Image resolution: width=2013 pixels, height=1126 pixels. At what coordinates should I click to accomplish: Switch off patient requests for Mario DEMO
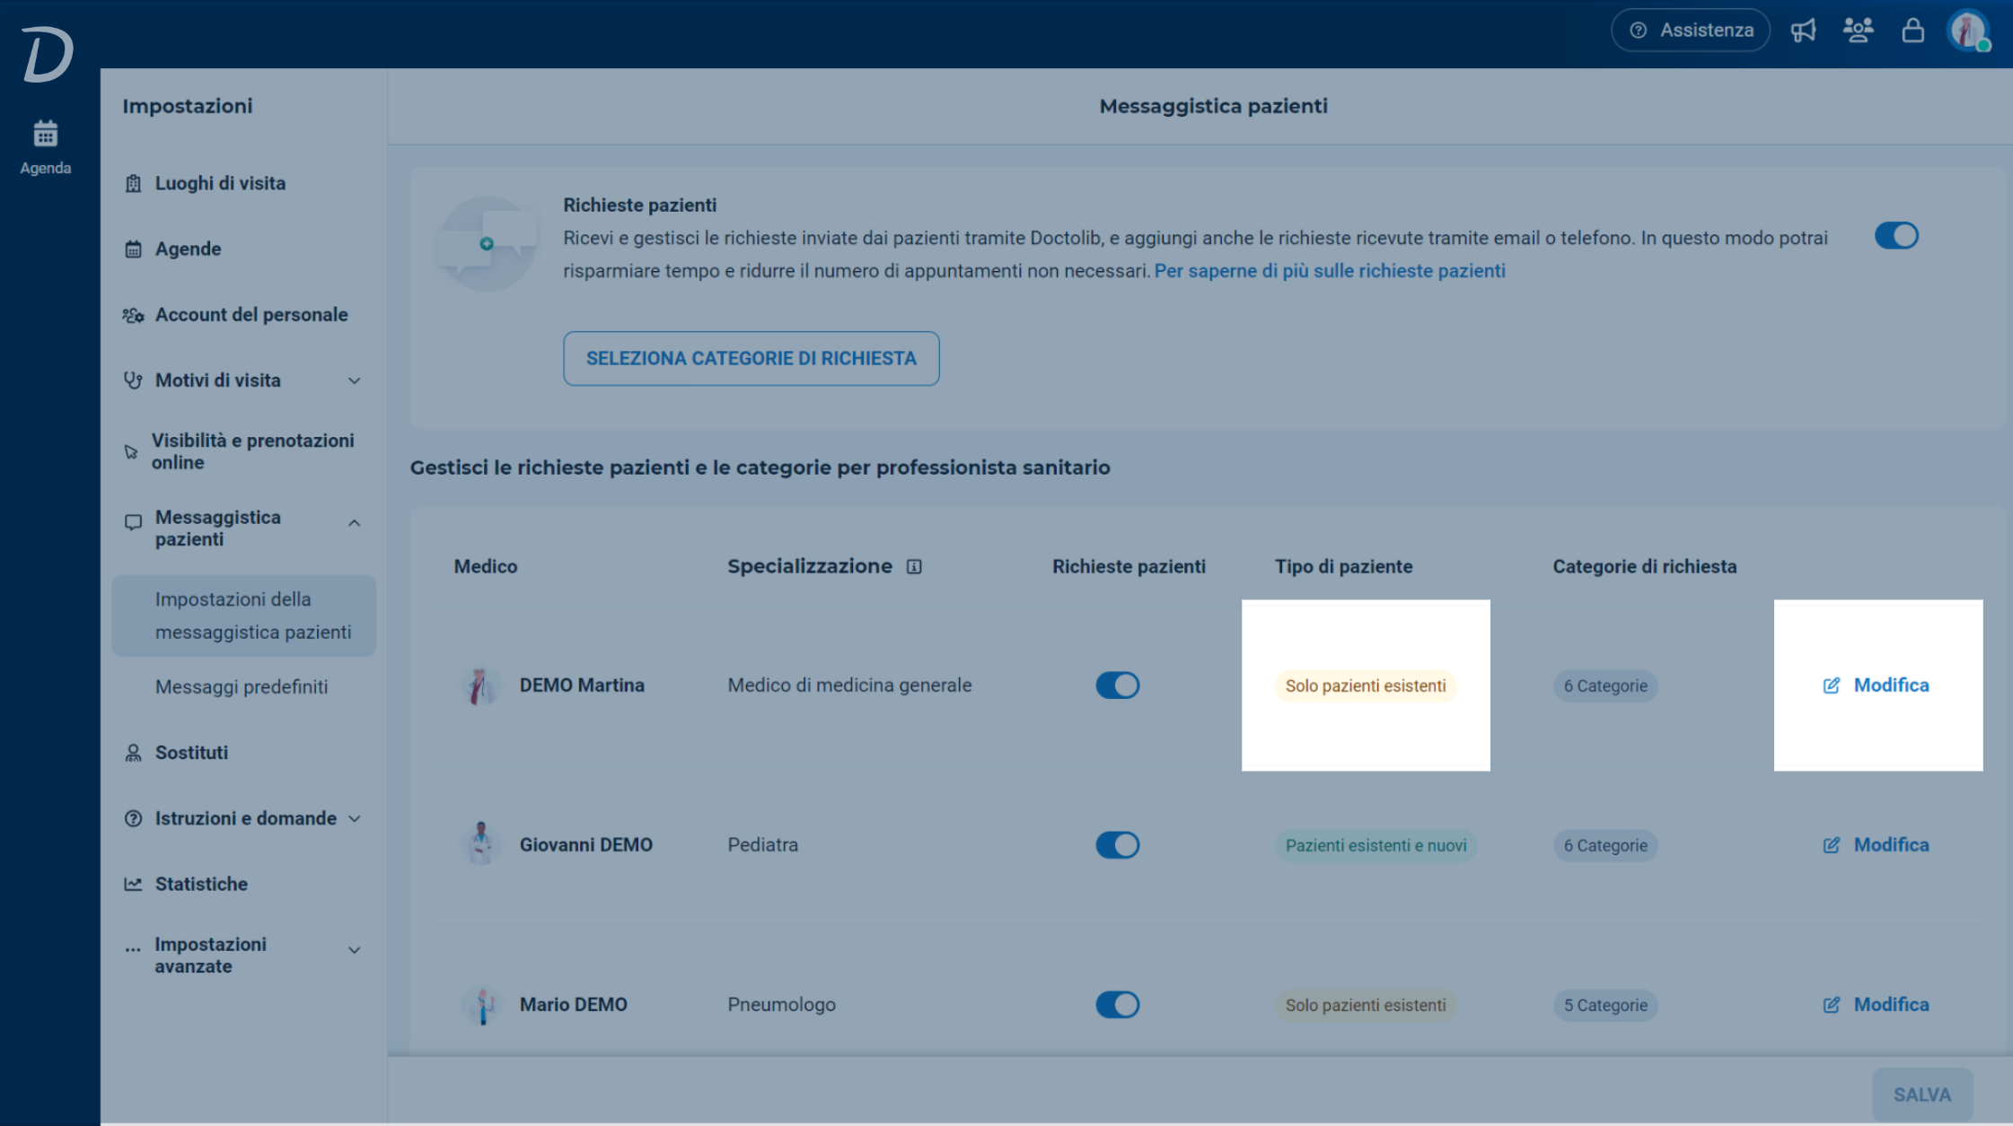1117,1005
